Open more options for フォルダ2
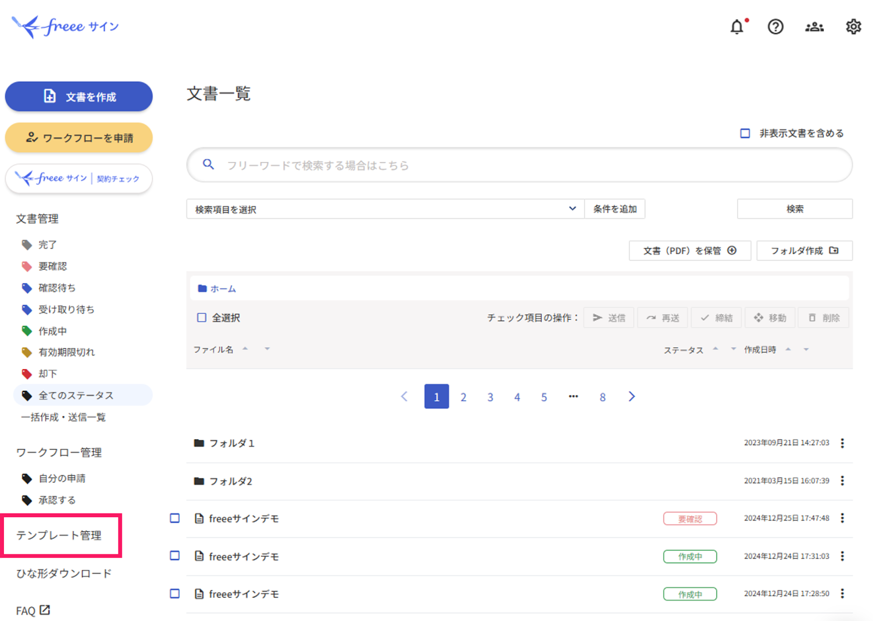 [x=842, y=481]
